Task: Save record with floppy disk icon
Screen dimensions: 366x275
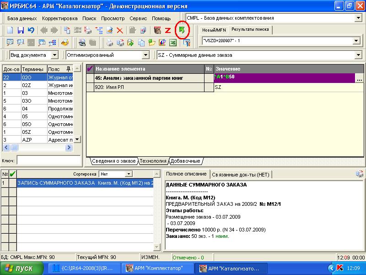Action: [21, 30]
